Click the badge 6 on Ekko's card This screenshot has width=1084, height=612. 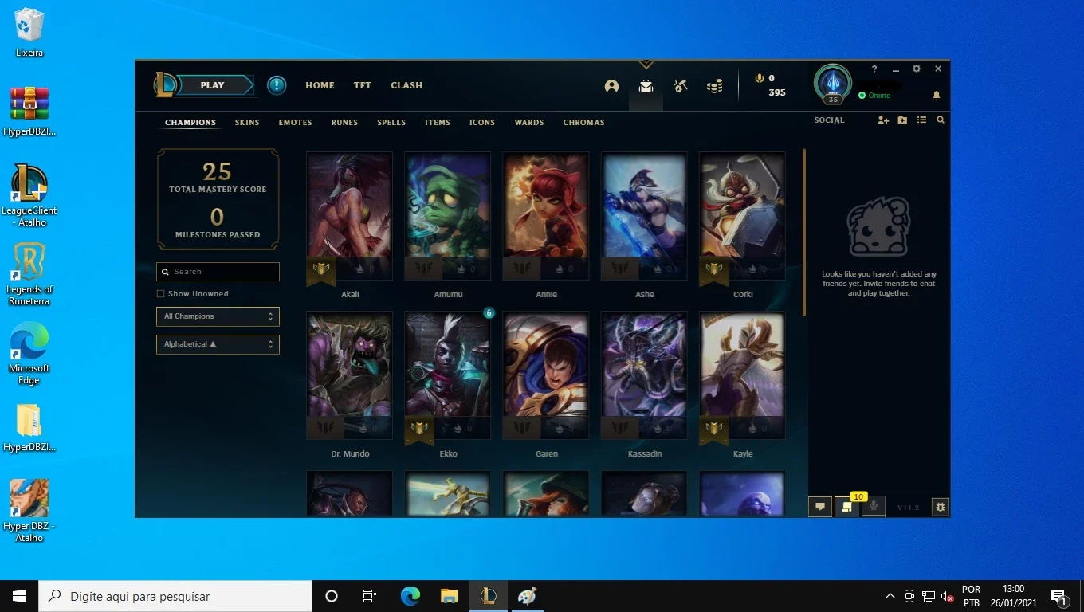click(489, 313)
